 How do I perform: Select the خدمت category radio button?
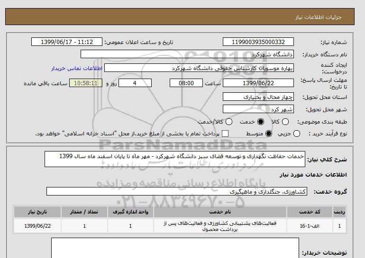click(x=261, y=122)
